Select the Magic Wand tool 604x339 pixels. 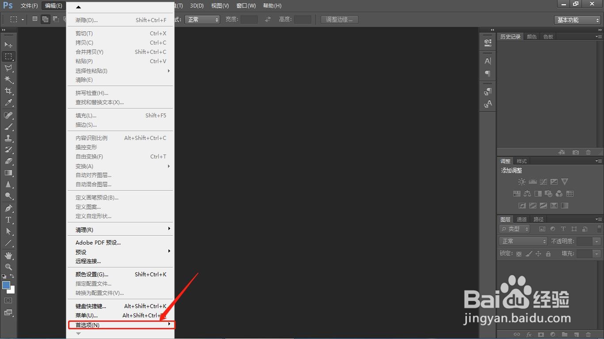[x=8, y=79]
